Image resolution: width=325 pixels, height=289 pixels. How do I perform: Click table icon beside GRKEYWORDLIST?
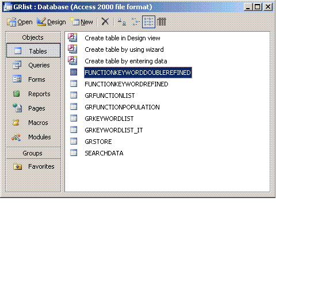[x=74, y=118]
